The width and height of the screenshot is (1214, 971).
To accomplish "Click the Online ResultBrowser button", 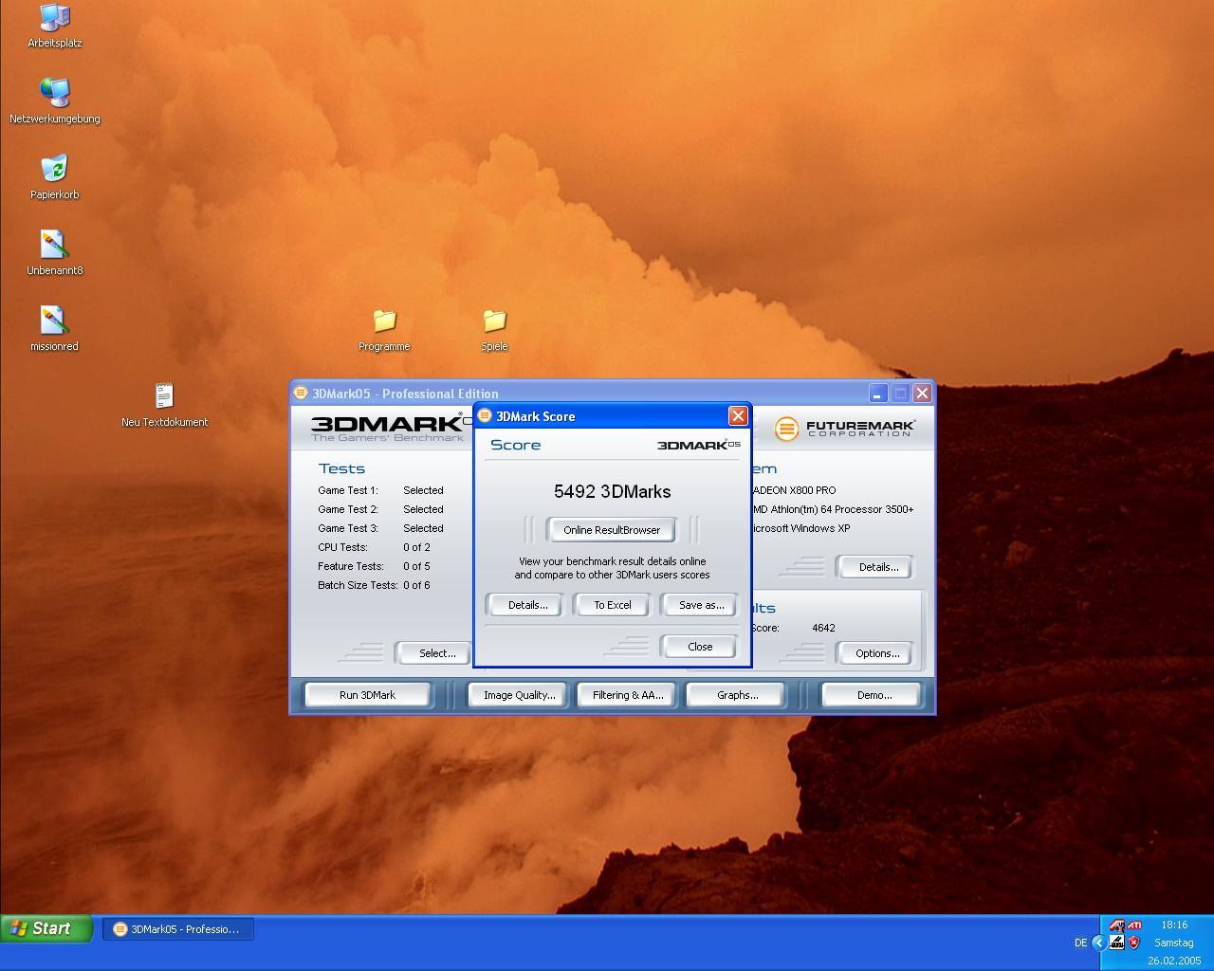I will (x=612, y=530).
